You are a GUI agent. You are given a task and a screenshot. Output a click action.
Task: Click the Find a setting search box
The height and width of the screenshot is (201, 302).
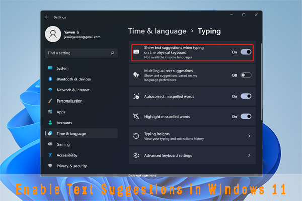point(81,53)
